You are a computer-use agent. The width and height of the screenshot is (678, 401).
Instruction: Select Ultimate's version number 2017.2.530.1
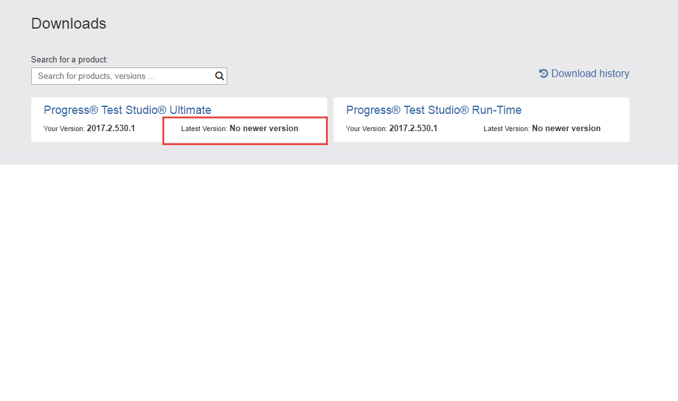click(111, 128)
